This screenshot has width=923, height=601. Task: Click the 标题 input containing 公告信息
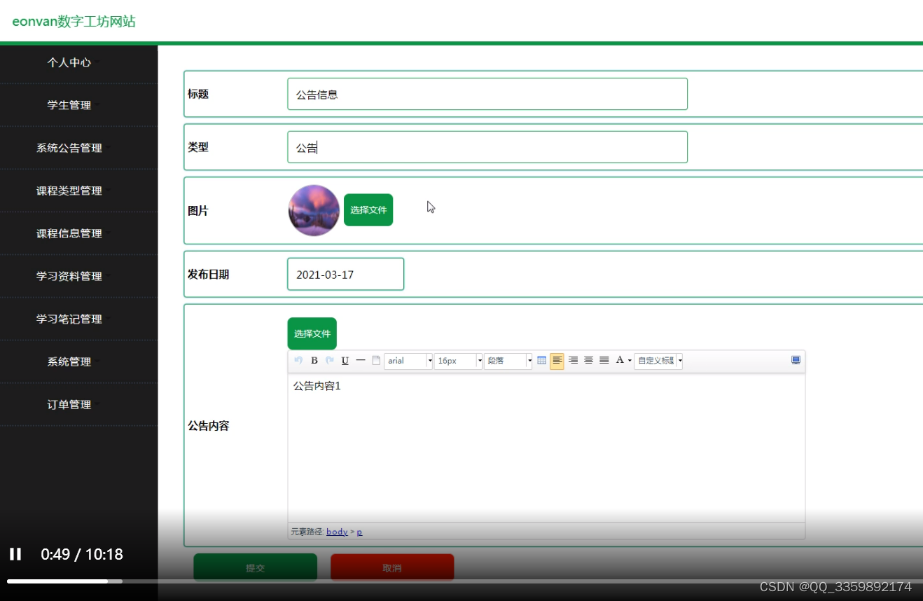487,94
